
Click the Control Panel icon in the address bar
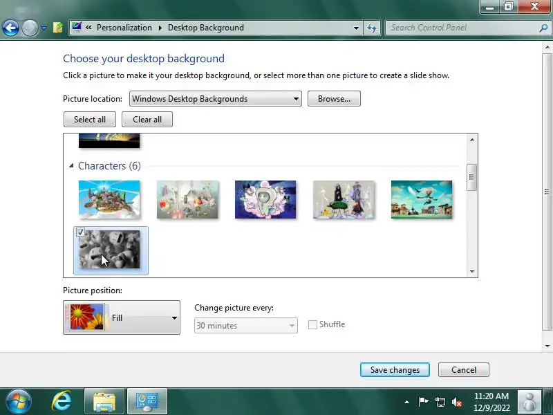pos(77,27)
